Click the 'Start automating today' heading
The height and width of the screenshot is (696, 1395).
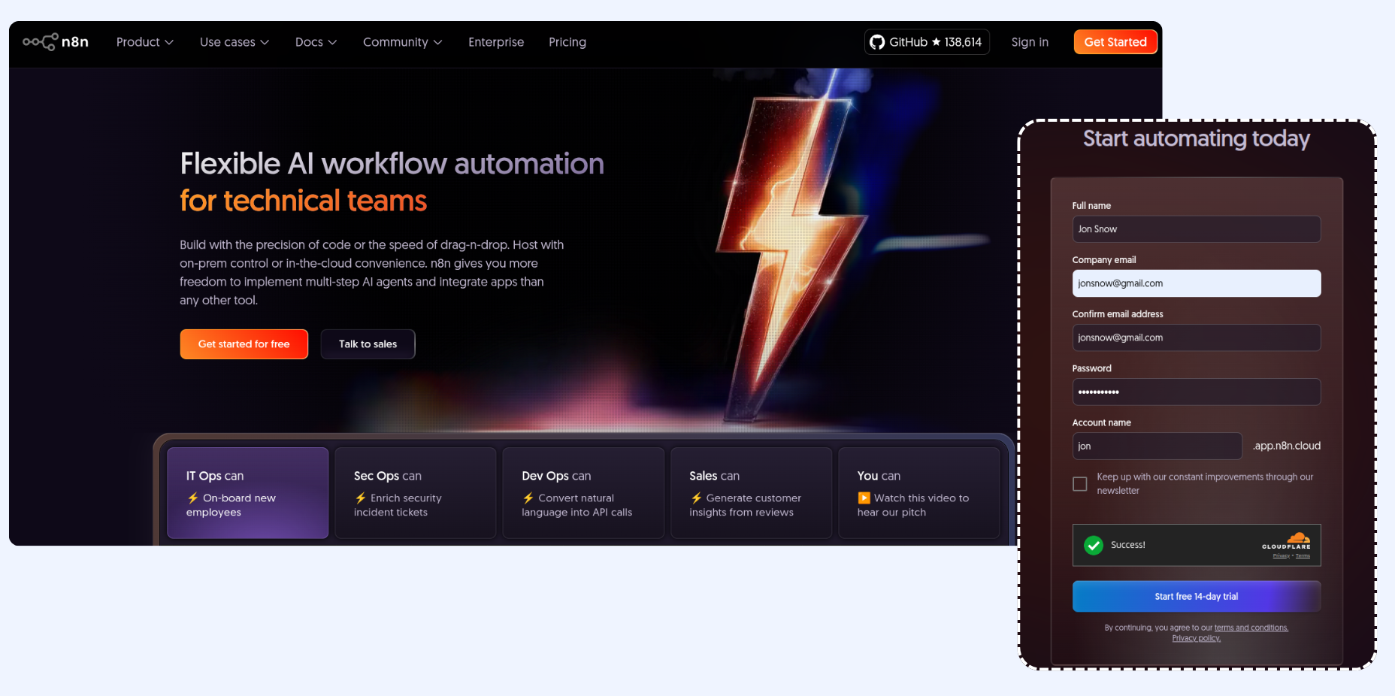coord(1197,138)
